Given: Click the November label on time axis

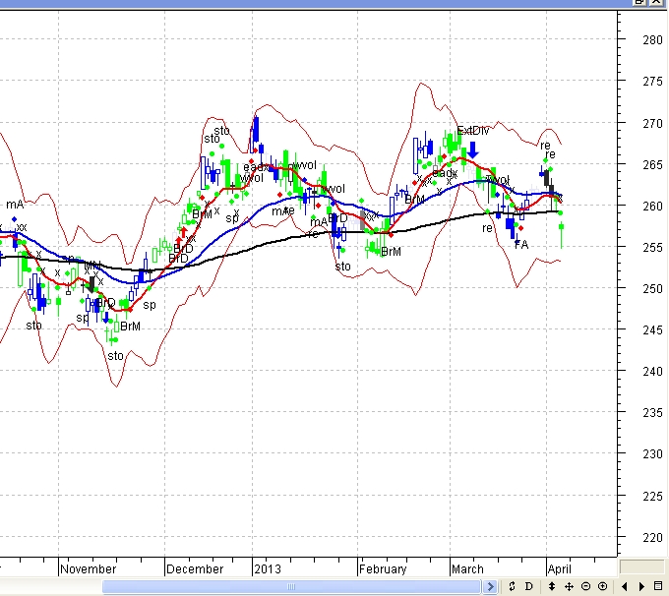Looking at the screenshot, I should tap(89, 568).
